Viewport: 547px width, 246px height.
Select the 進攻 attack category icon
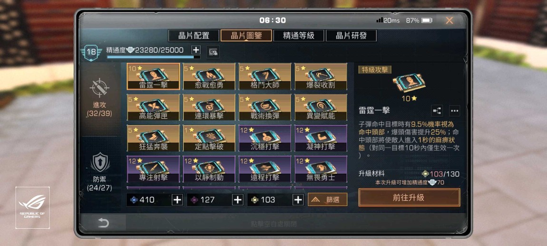tap(99, 87)
